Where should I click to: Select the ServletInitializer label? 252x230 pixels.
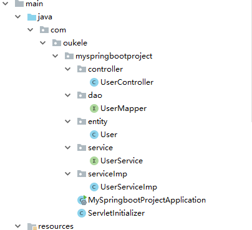[x=117, y=213]
